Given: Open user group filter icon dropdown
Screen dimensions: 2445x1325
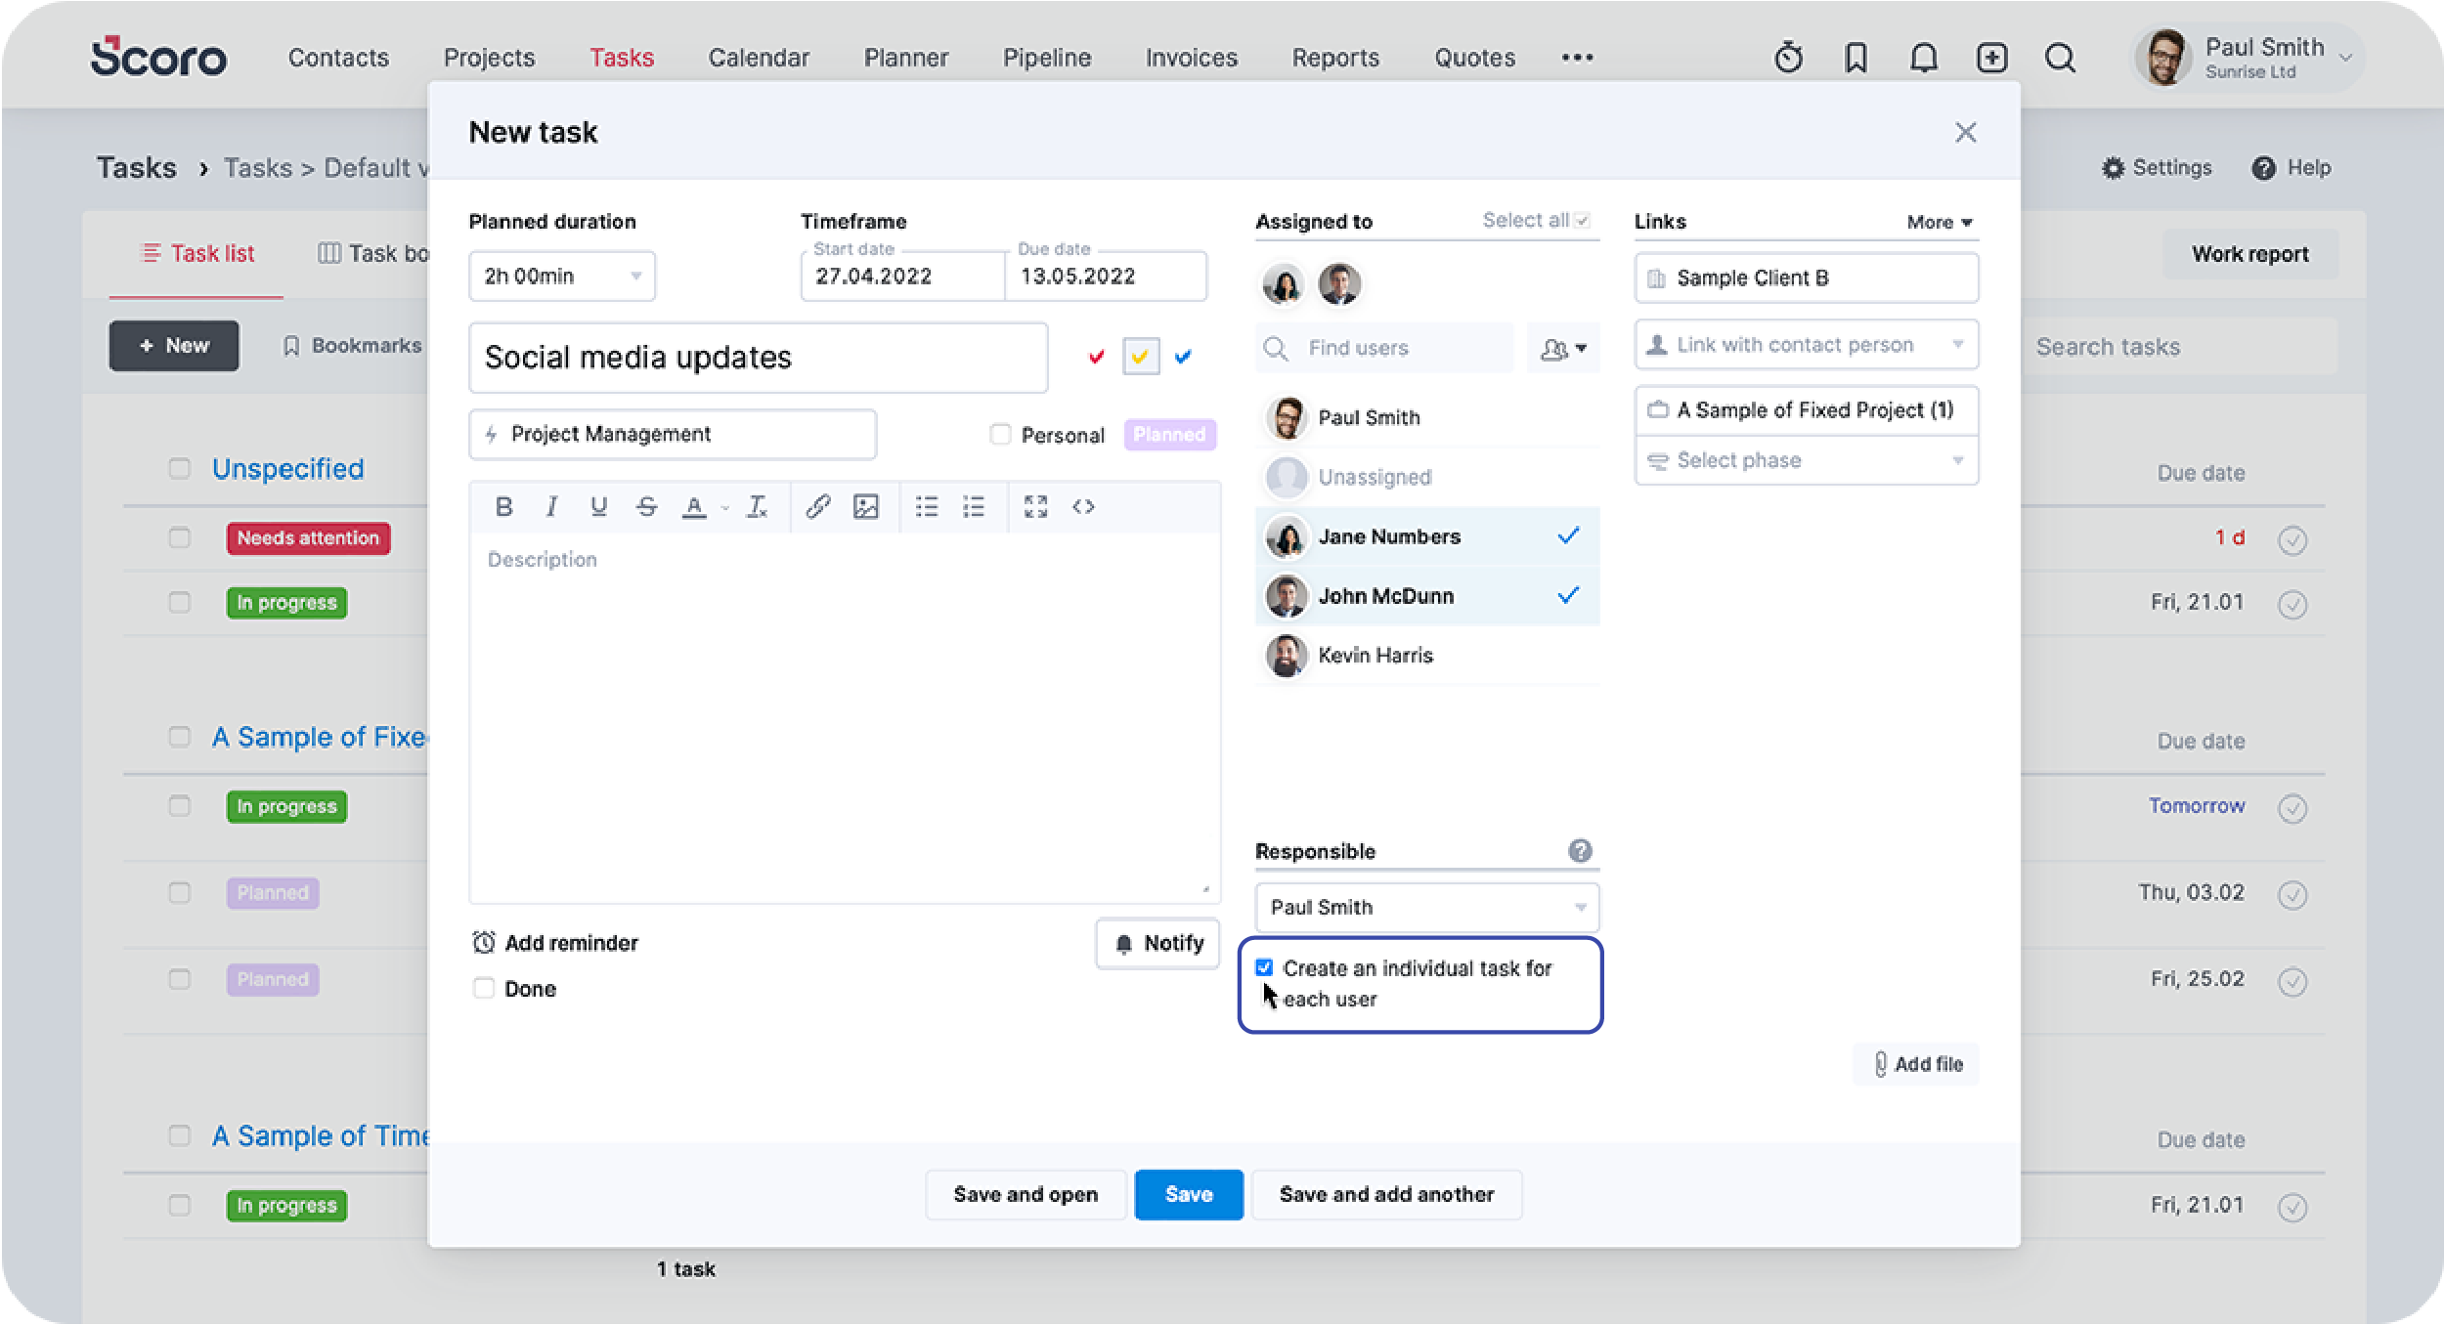Looking at the screenshot, I should [x=1563, y=348].
